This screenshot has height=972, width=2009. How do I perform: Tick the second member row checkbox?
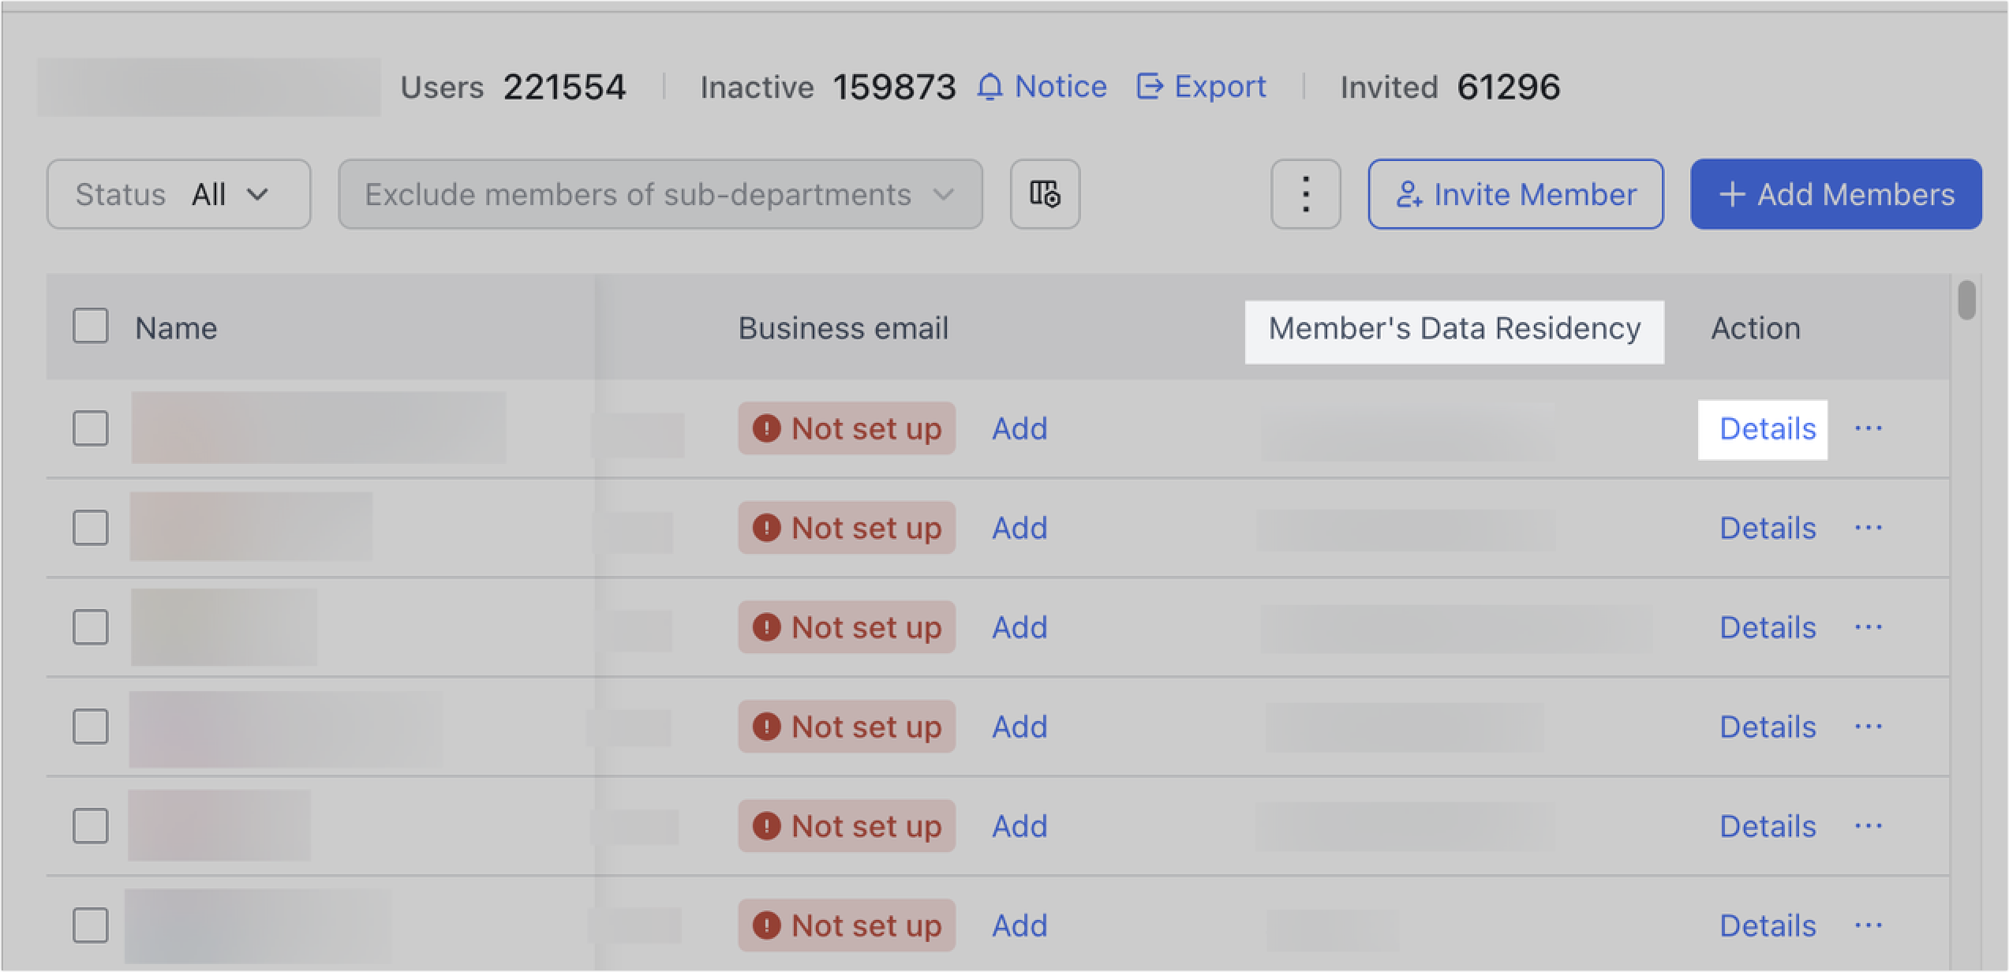point(91,528)
